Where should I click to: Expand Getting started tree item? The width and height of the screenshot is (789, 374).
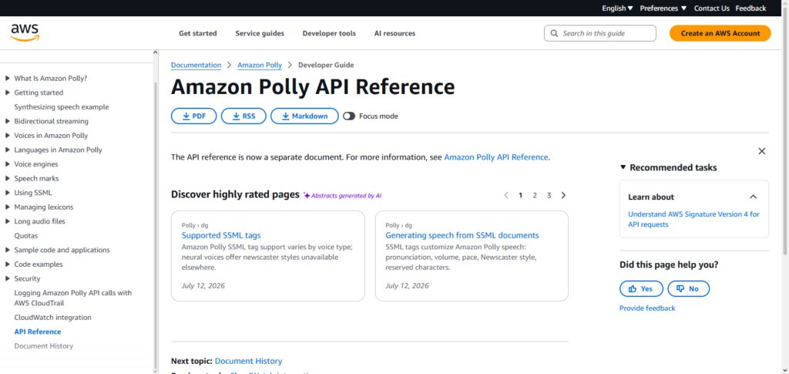(x=7, y=93)
